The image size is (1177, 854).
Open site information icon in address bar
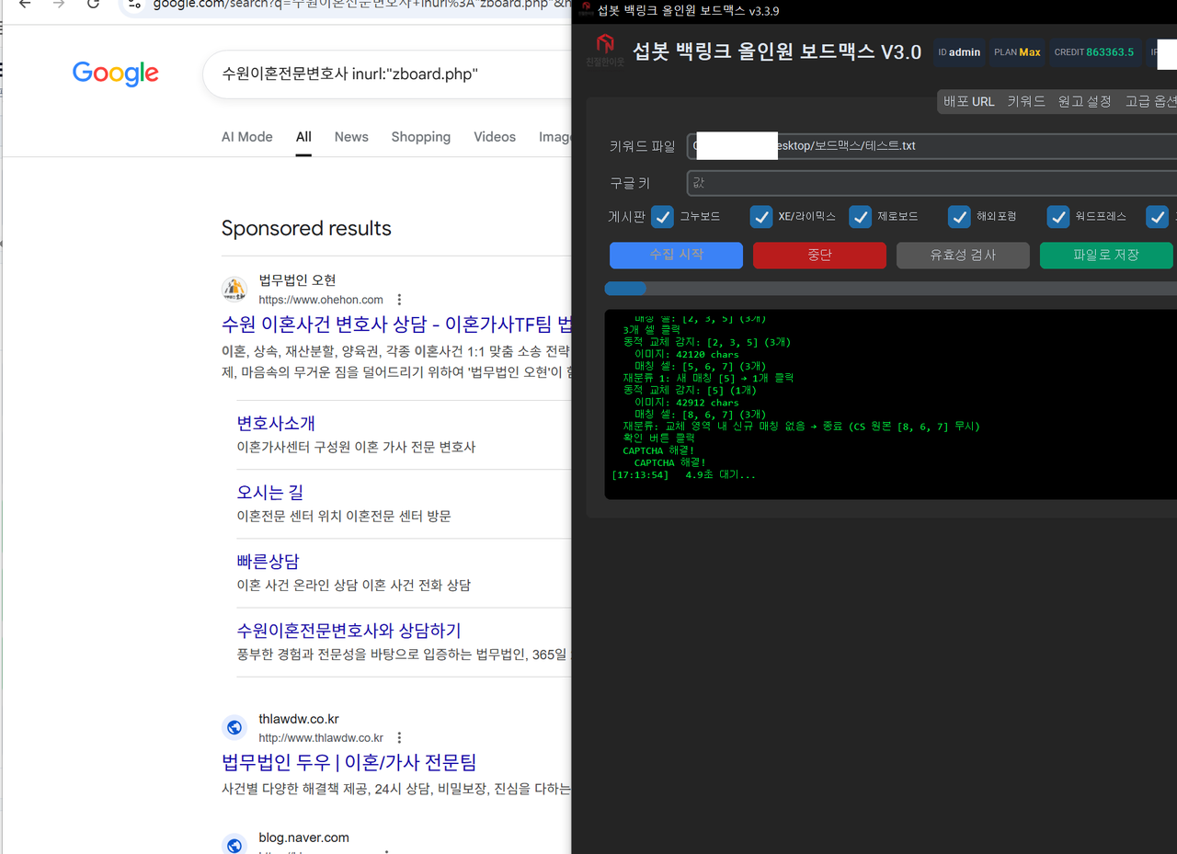point(134,4)
